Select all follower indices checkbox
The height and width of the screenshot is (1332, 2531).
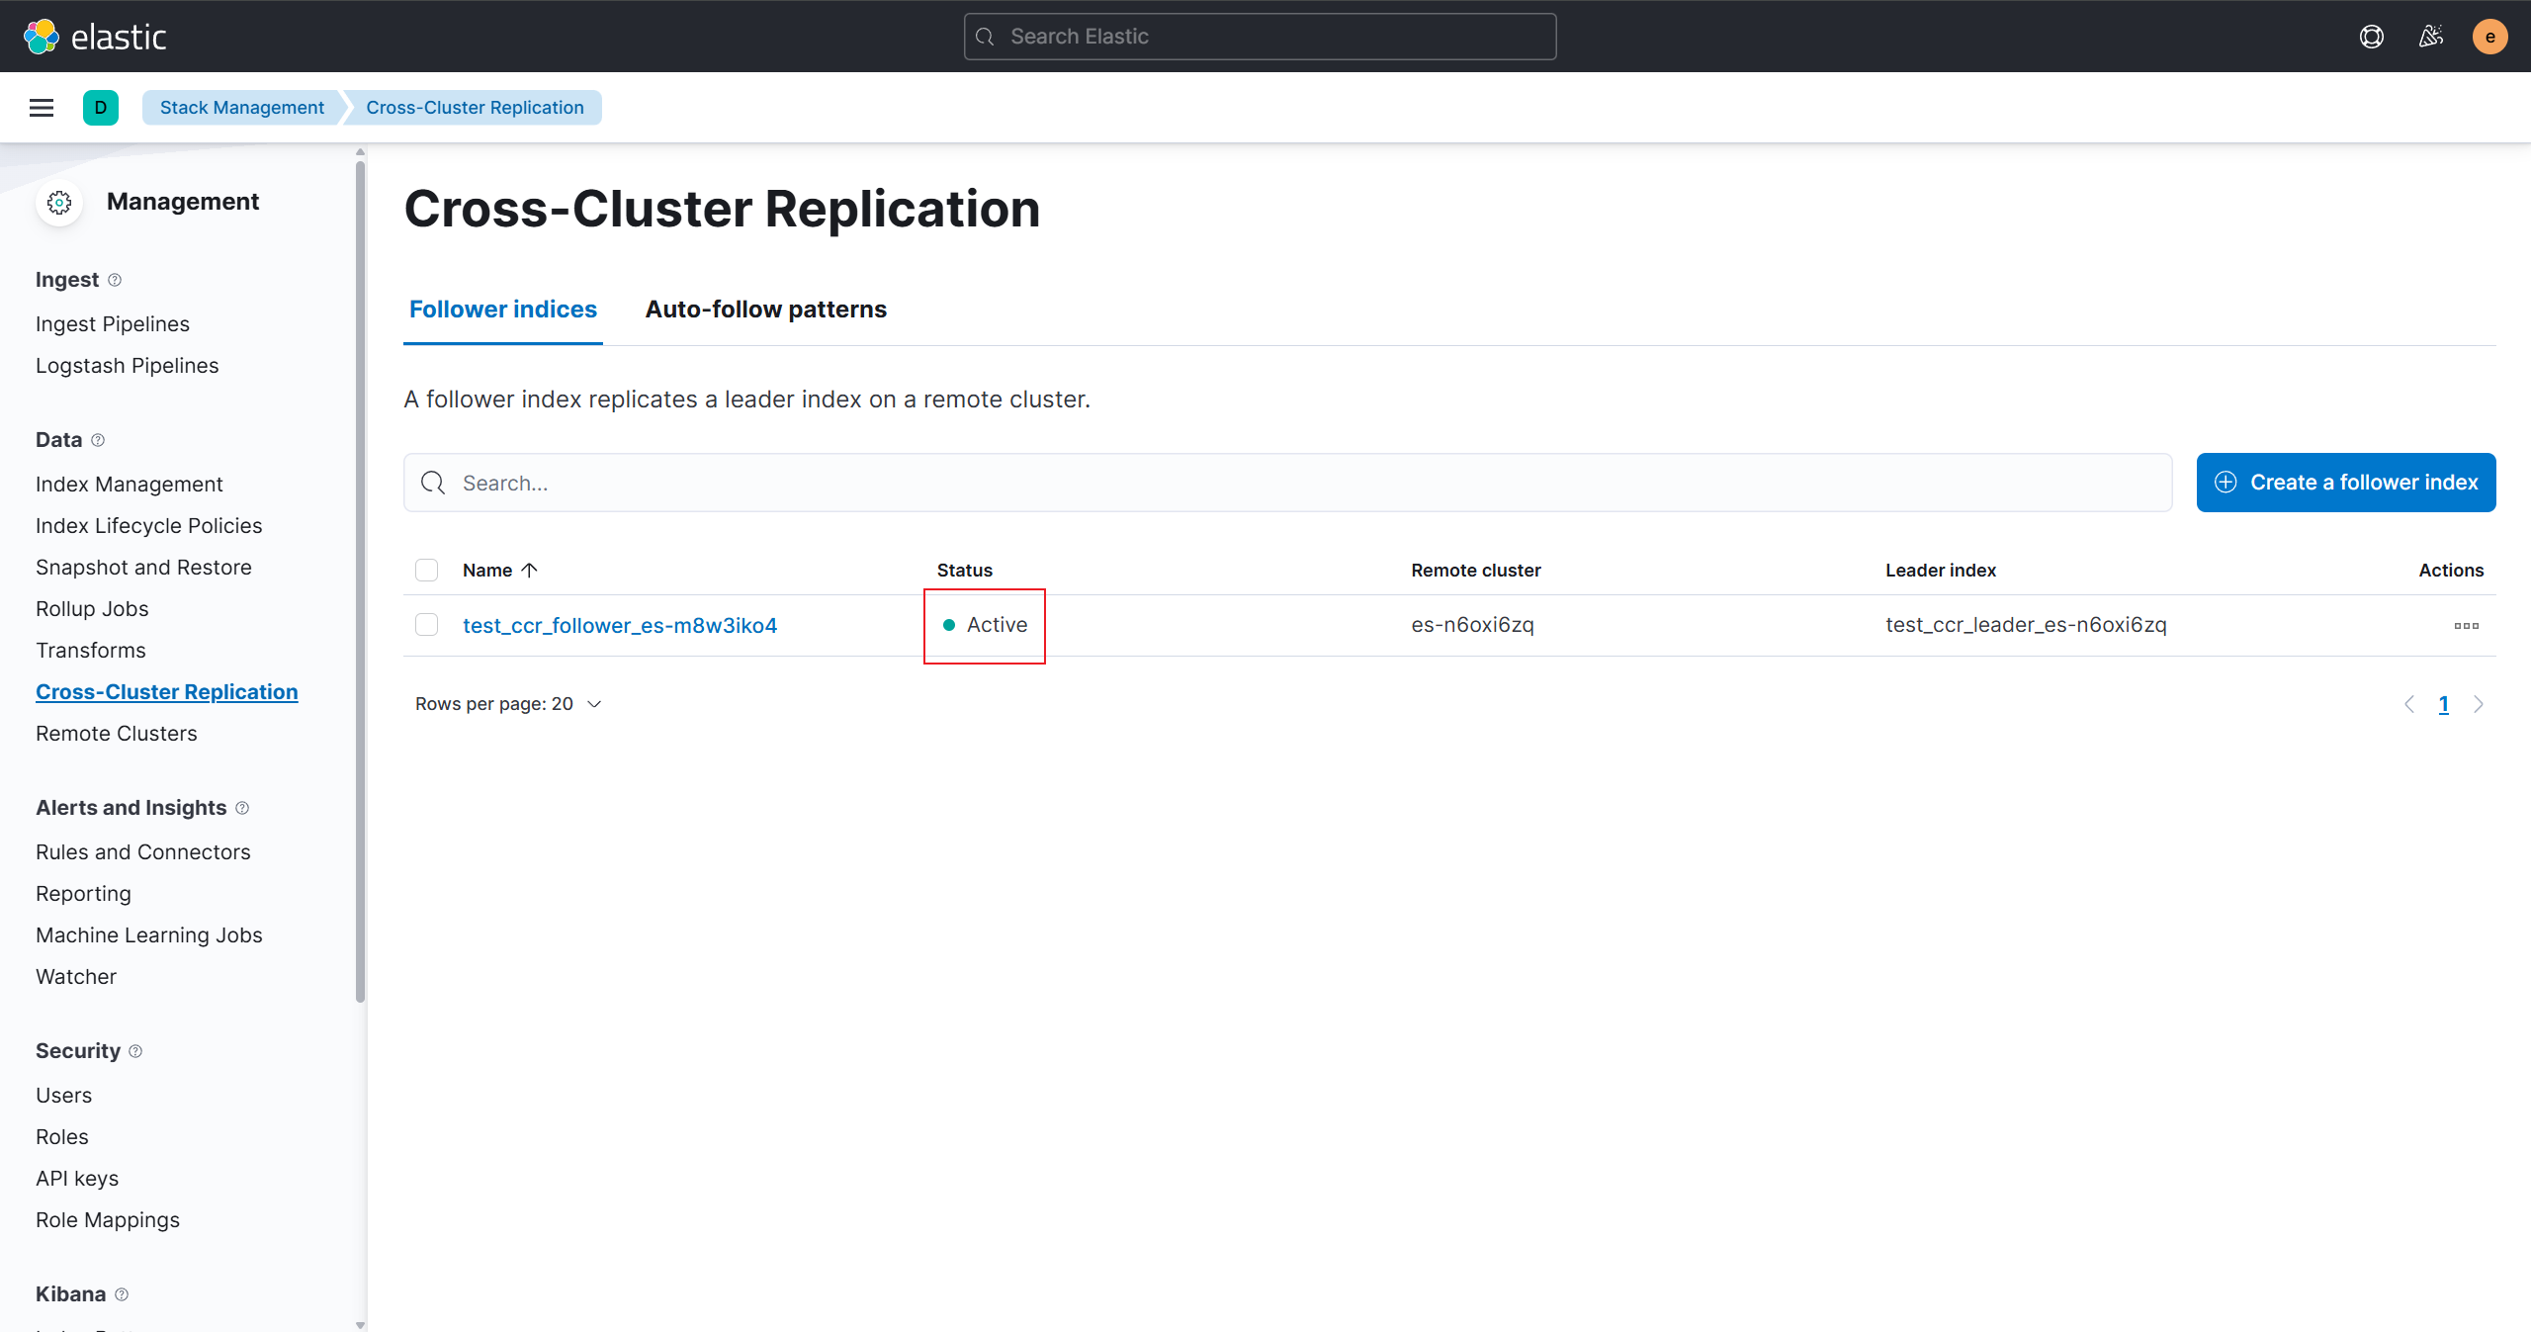tap(426, 571)
